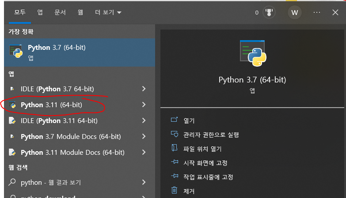Click the file location folder icon

tap(174, 148)
